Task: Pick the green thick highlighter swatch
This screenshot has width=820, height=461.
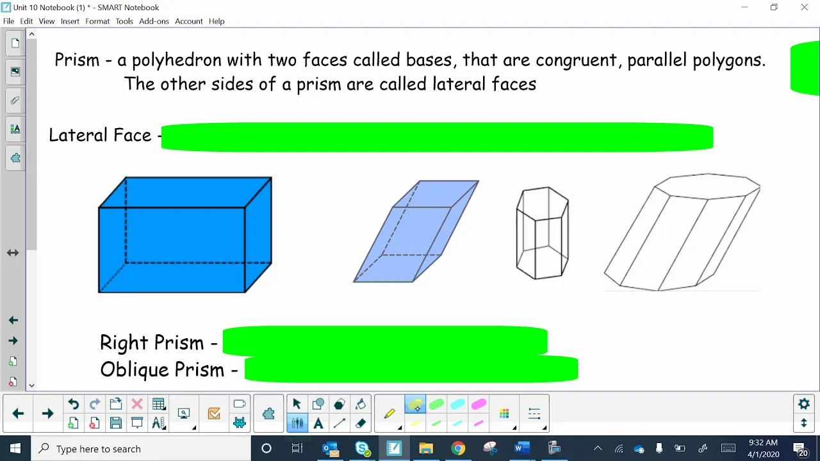Action: (x=436, y=405)
